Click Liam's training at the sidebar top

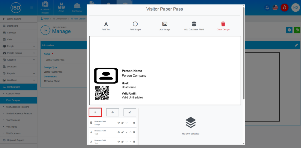coord(19,19)
